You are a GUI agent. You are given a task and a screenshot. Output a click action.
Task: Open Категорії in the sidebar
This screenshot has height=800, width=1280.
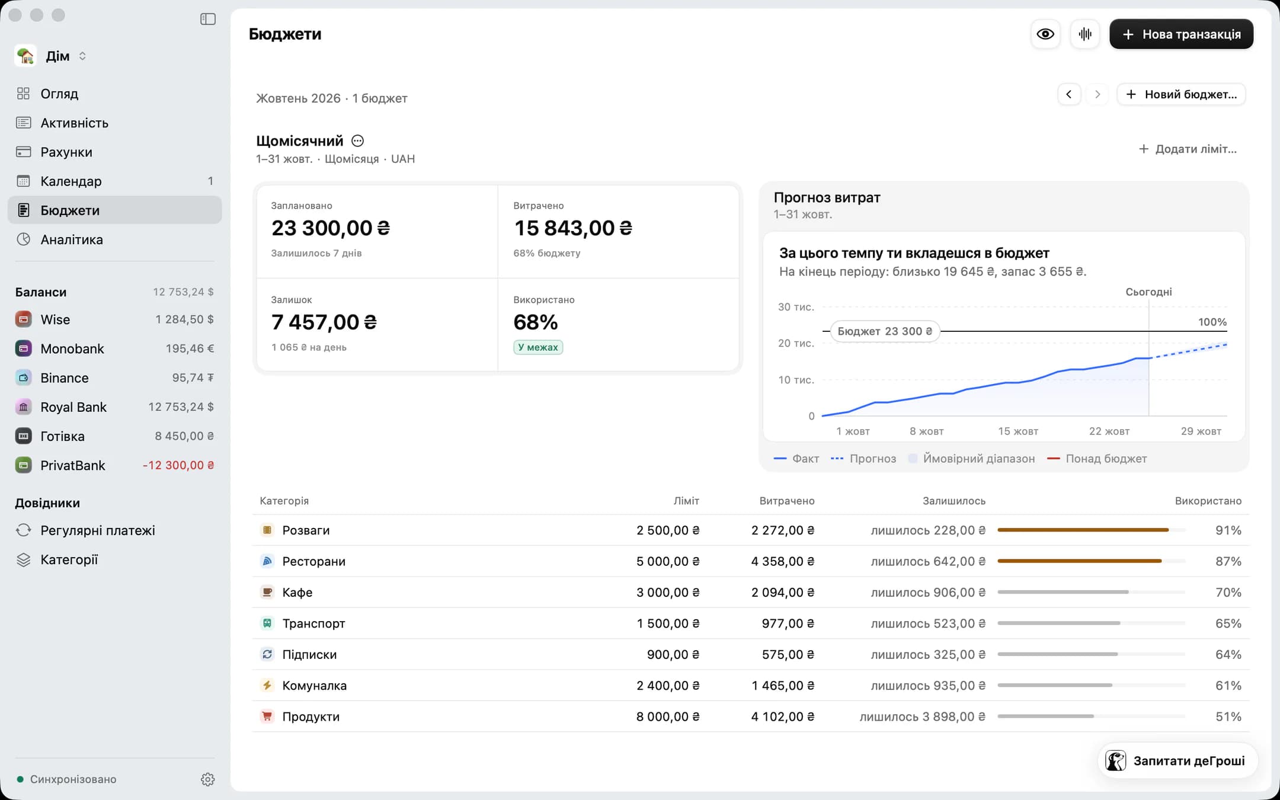pos(115,559)
